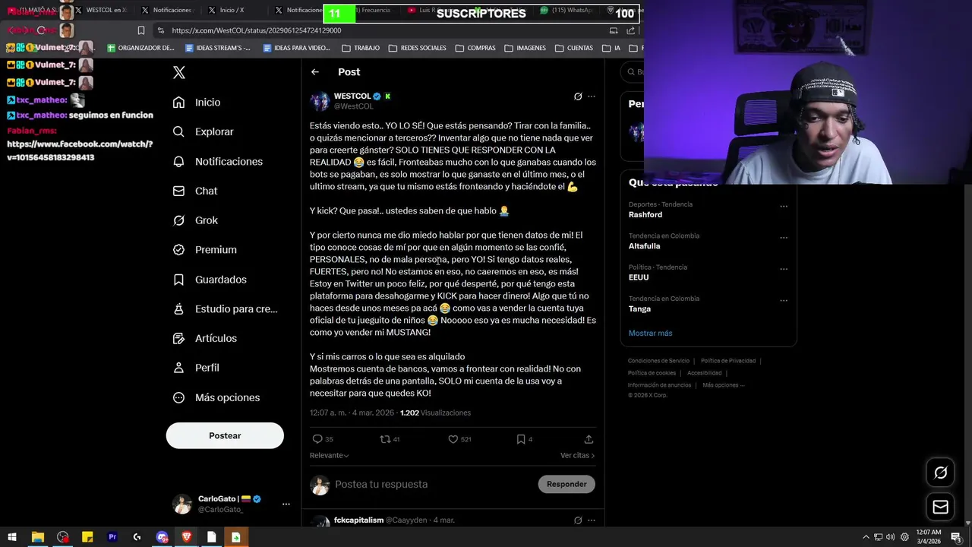Open File Explorer in taskbar
Viewport: 972px width, 547px height.
click(x=37, y=537)
